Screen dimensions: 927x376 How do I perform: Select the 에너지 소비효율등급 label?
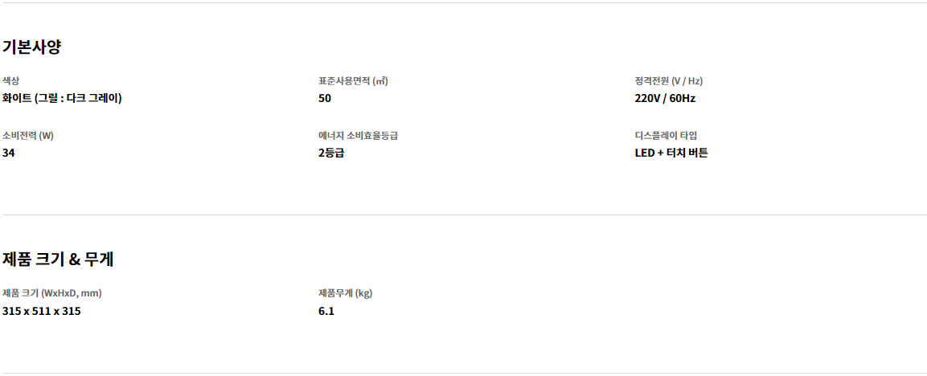(x=359, y=136)
